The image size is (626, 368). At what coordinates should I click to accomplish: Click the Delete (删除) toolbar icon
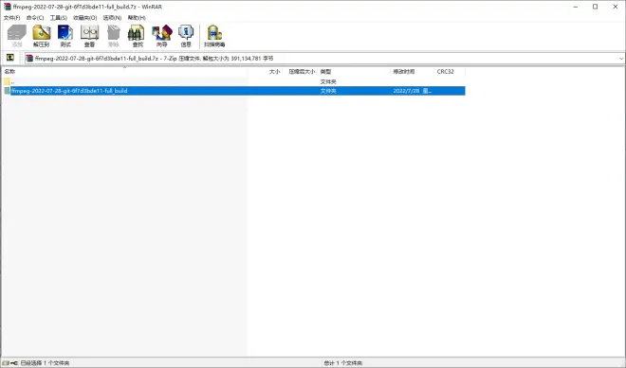point(114,36)
